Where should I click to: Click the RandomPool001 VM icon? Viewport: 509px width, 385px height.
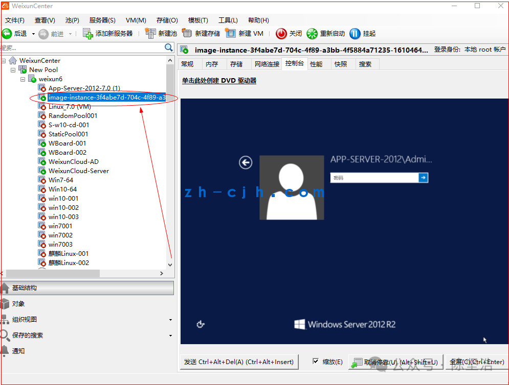(x=42, y=116)
